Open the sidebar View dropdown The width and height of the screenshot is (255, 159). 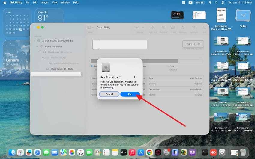click(90, 28)
